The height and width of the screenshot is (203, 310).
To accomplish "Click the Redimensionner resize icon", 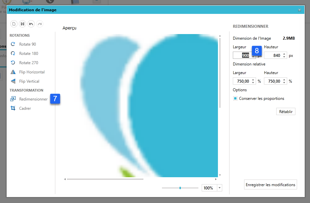I will (13, 99).
